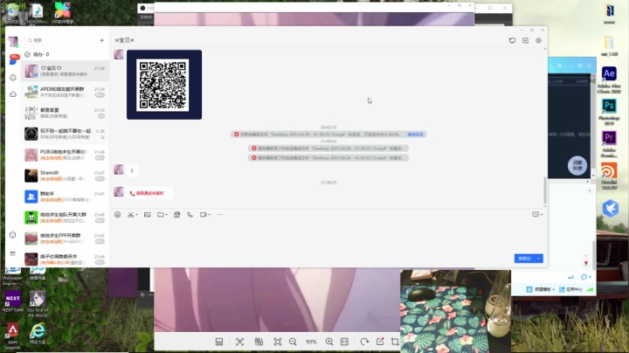The image size is (629, 353).
Task: Click the 1:1 actual size icon
Action: (x=344, y=342)
